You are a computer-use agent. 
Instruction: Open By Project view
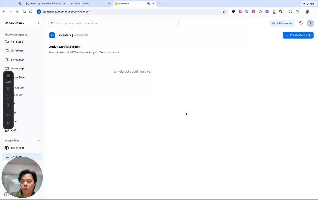click(22, 51)
